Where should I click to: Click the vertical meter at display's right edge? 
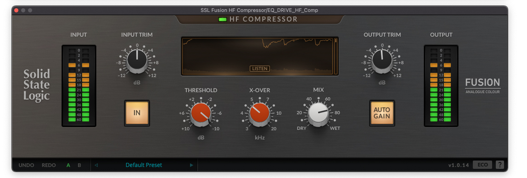[x=336, y=56]
